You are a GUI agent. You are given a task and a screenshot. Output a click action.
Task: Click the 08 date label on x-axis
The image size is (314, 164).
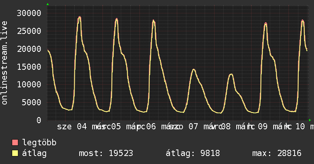point(226,127)
